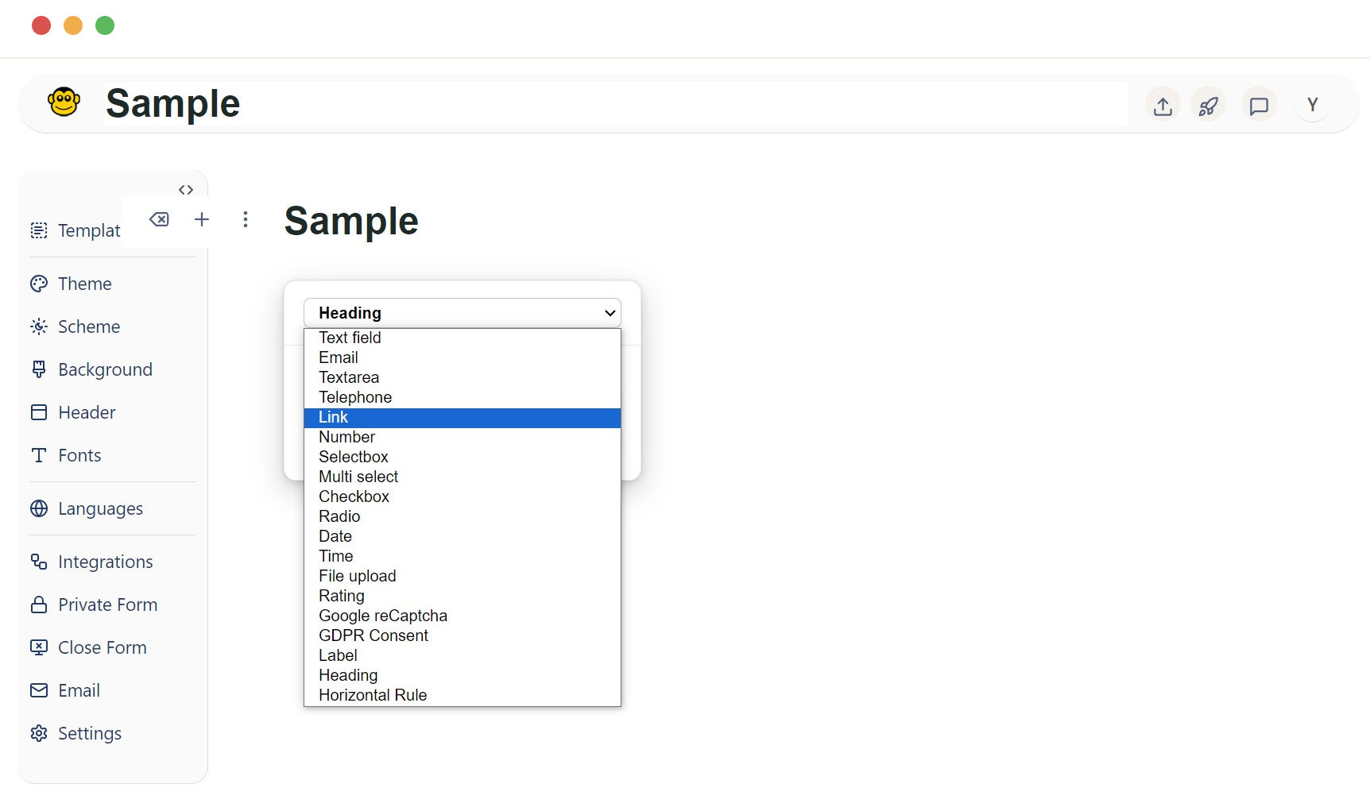This screenshot has height=788, width=1370.
Task: Open Theme settings label in sidebar
Action: [85, 284]
